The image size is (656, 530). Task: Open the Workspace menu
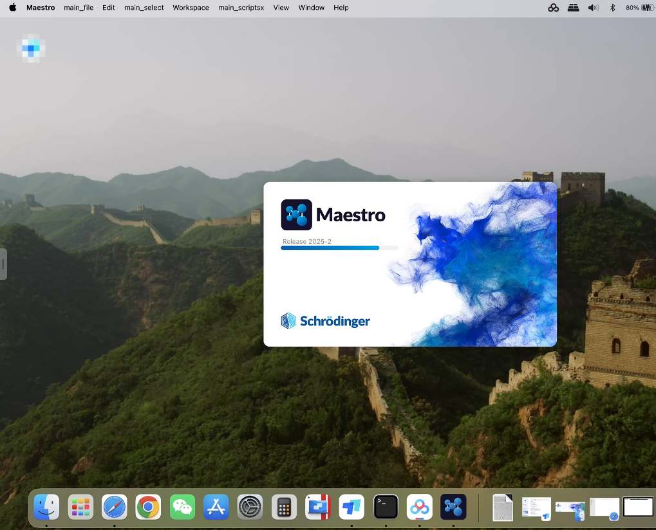191,8
